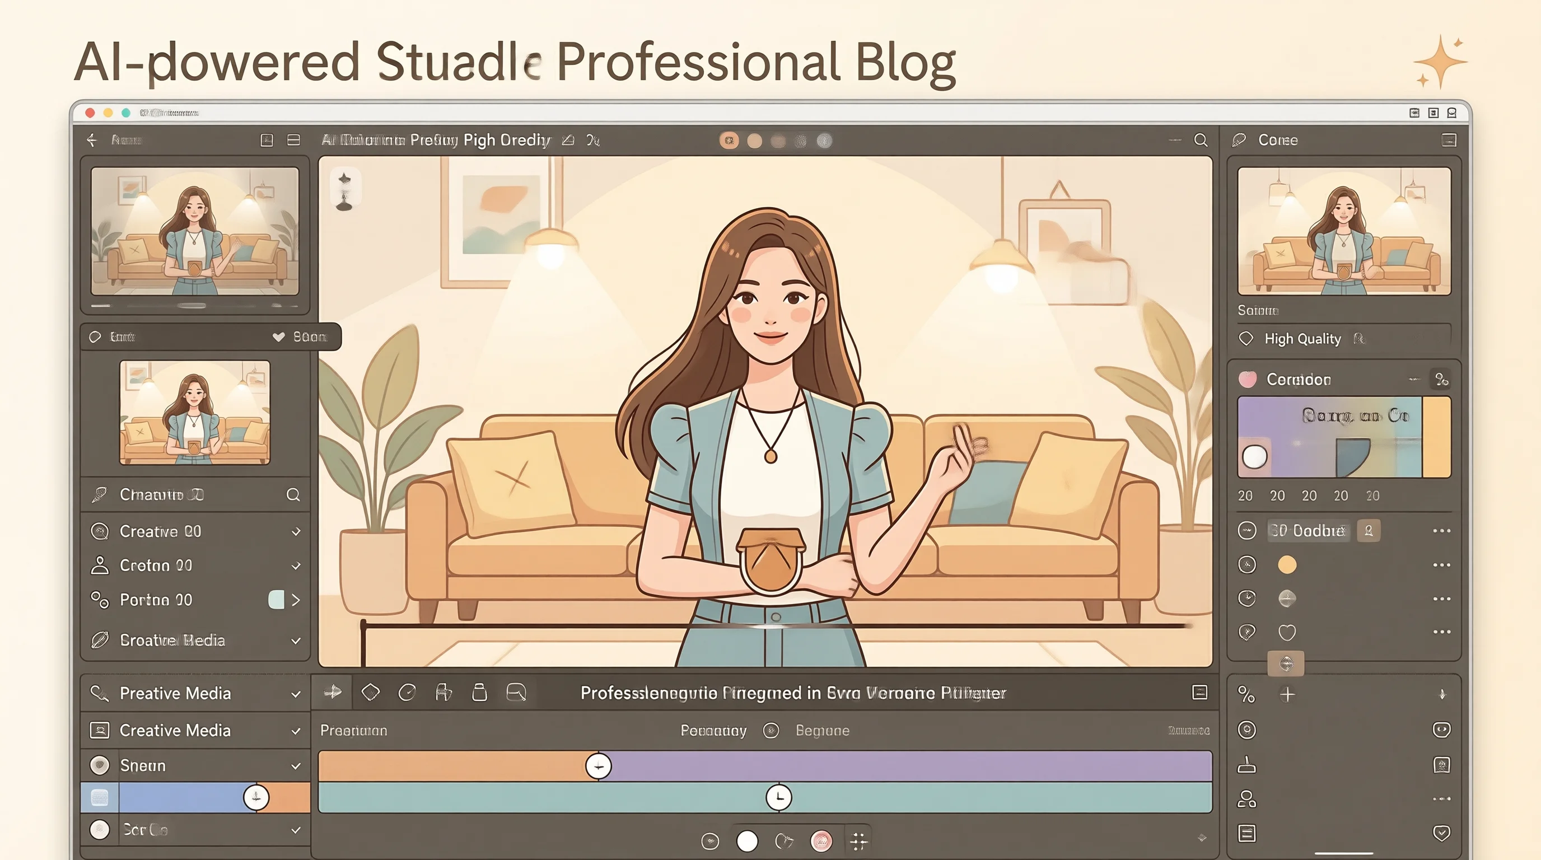Viewport: 1541px width, 860px height.
Task: Select the pink radio circle at bottom center
Action: [821, 841]
